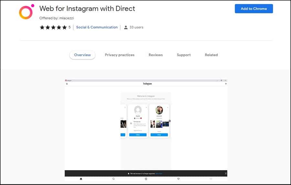Click the five-star rating stars
Screen dimensions: 291x185
(53, 27)
